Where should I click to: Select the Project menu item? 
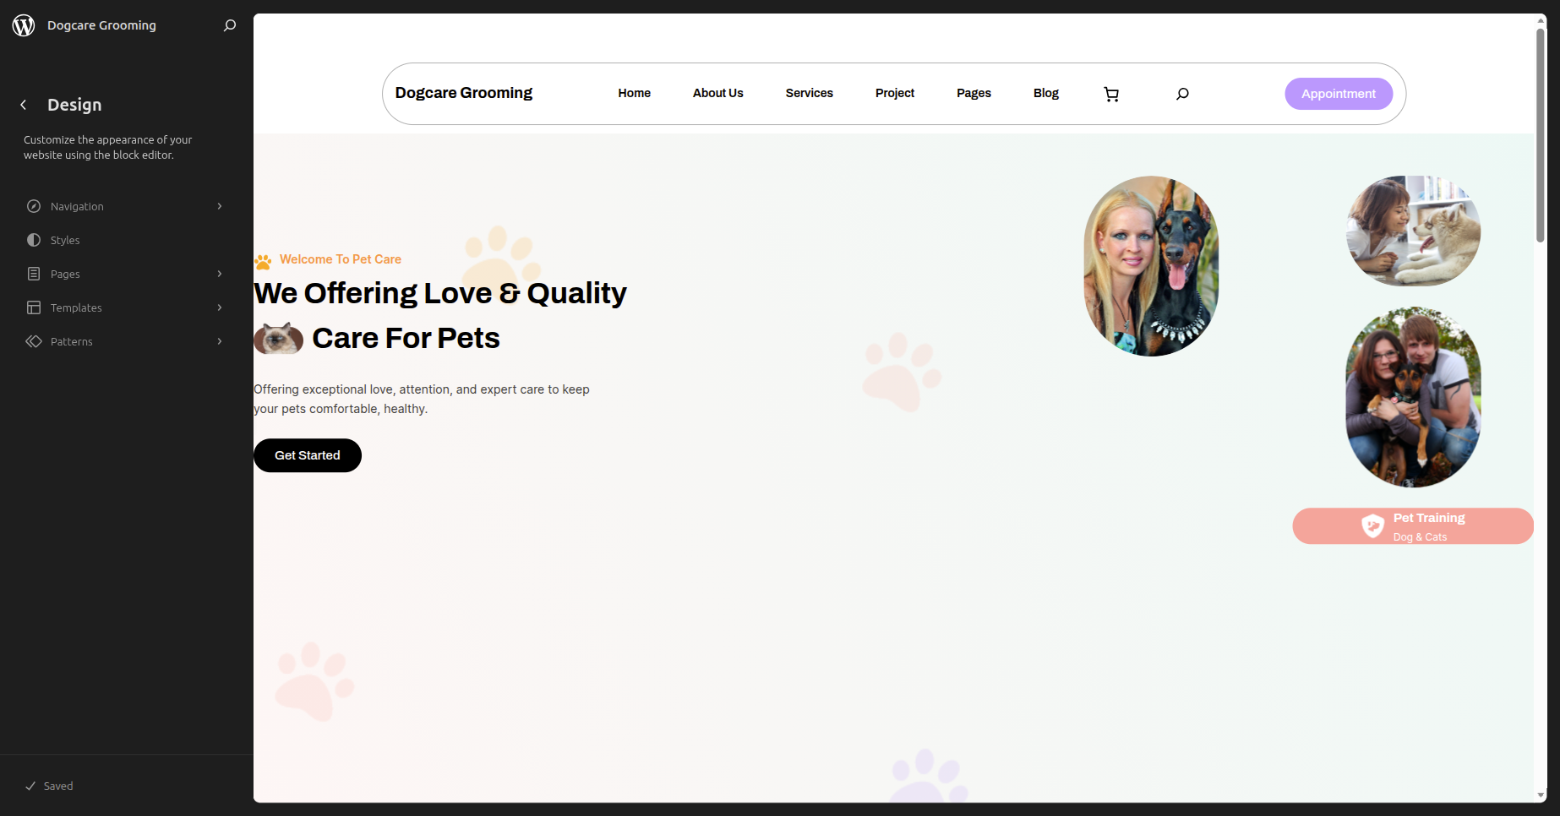point(895,93)
